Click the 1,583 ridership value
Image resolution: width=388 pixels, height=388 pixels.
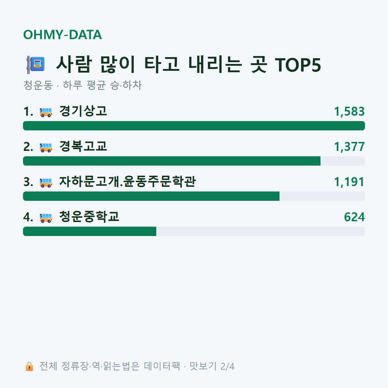tap(349, 111)
